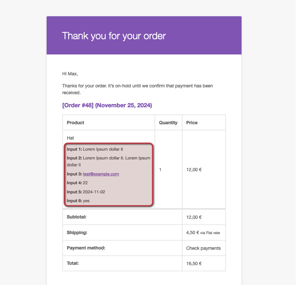Select the Price column header
This screenshot has height=285, width=296.
pyautogui.click(x=192, y=123)
